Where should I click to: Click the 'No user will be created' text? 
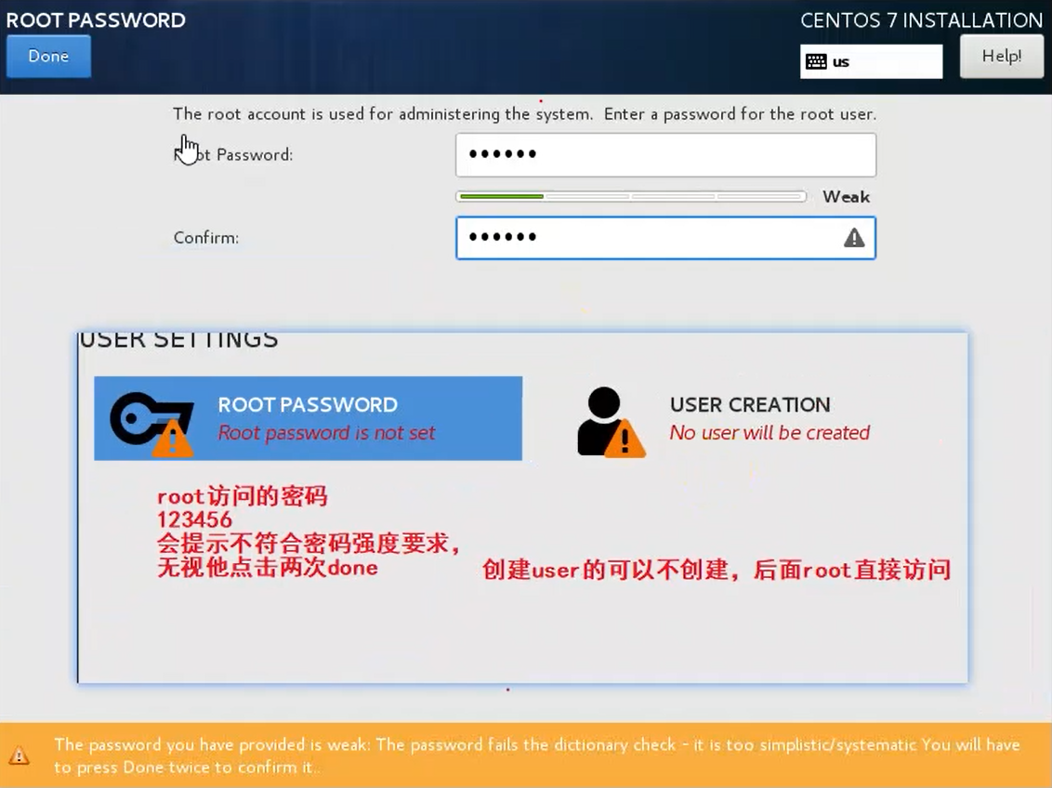point(769,432)
